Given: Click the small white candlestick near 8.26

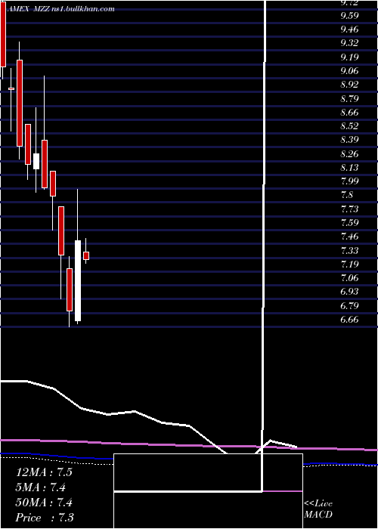Looking at the screenshot, I should (x=36, y=161).
